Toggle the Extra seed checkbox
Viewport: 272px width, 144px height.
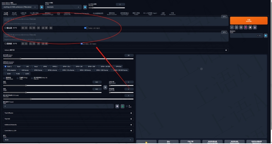point(127,106)
